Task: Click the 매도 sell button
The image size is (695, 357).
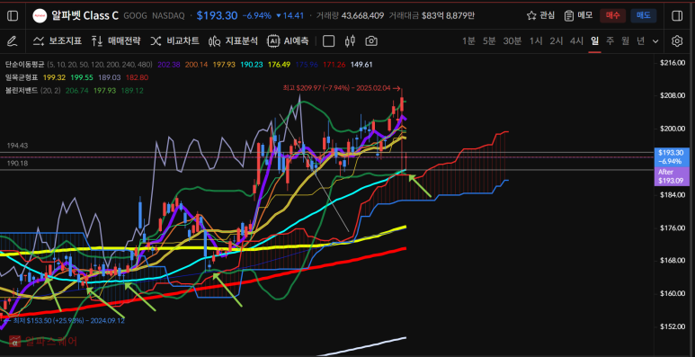Action: pos(644,15)
